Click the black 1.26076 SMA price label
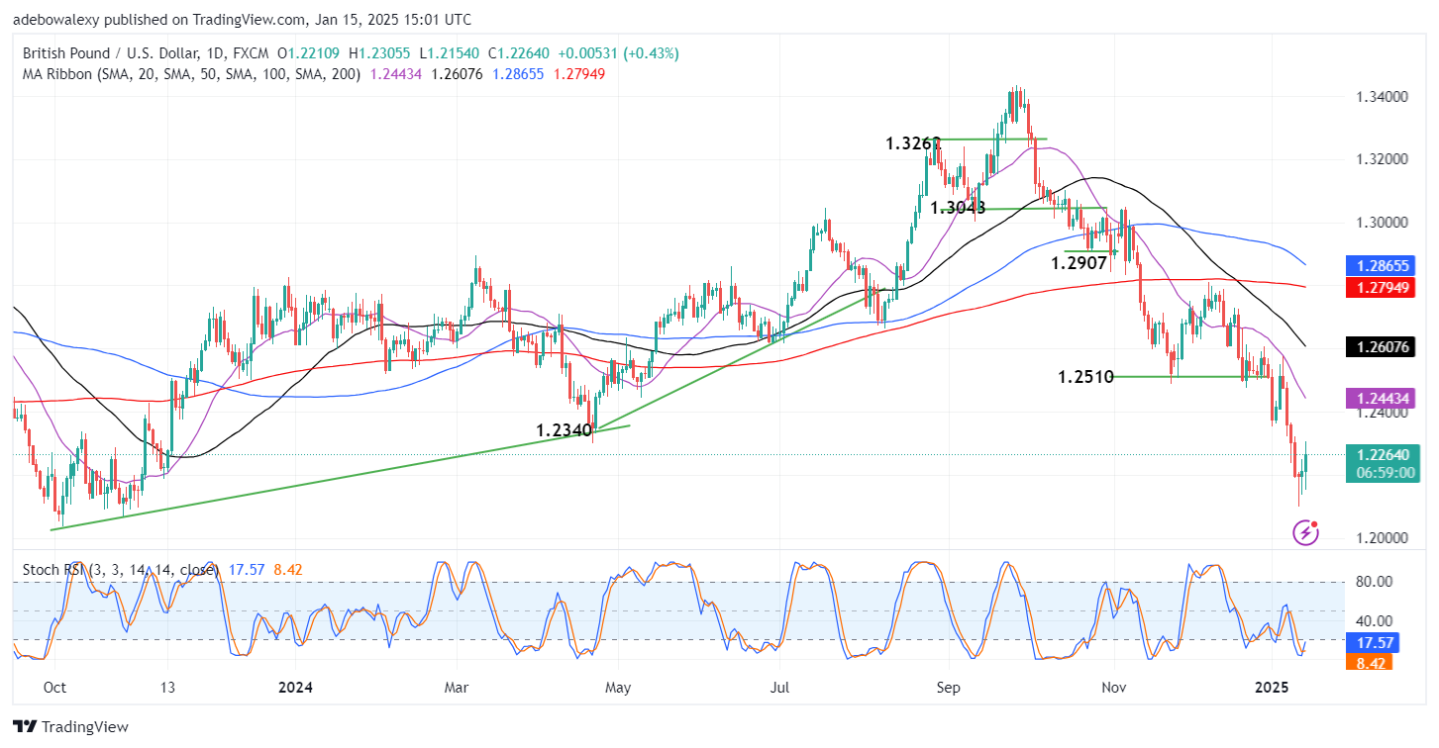This screenshot has height=748, width=1439. click(1383, 346)
